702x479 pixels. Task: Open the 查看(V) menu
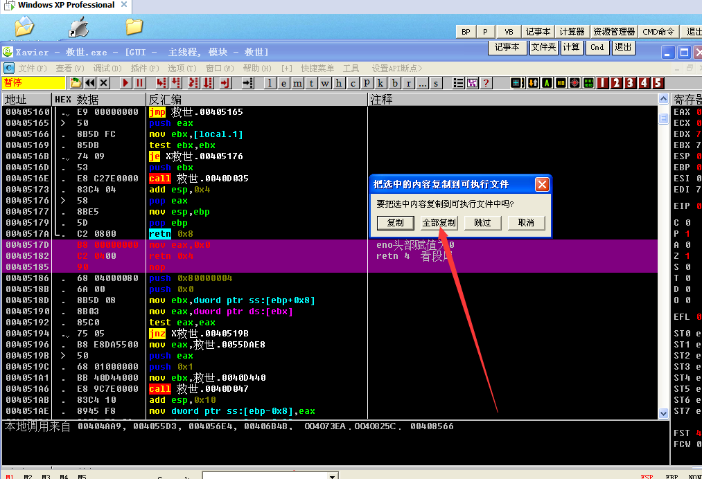coord(70,68)
